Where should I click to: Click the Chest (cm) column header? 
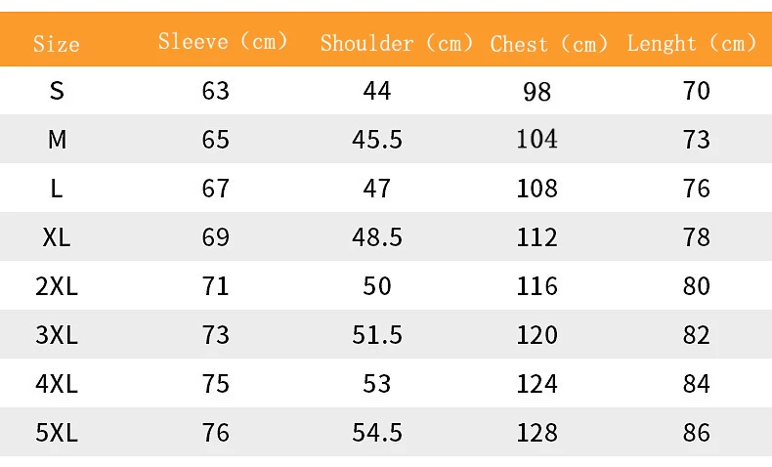coord(549,44)
